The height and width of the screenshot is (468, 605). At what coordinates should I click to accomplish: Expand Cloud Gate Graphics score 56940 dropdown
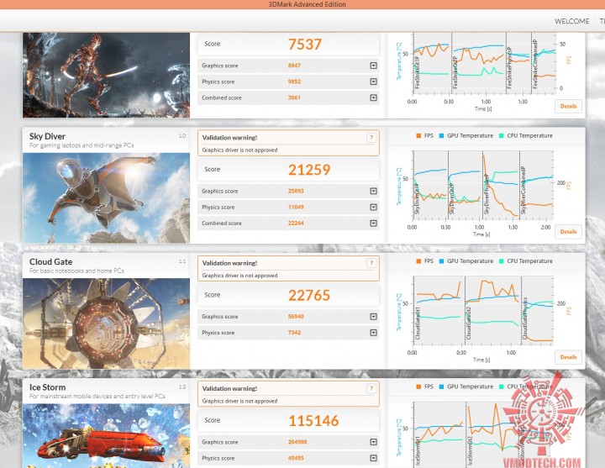tap(373, 317)
